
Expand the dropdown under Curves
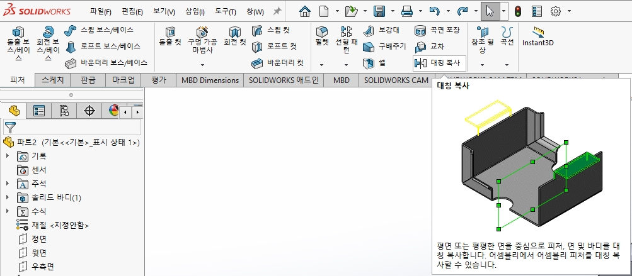[507, 64]
